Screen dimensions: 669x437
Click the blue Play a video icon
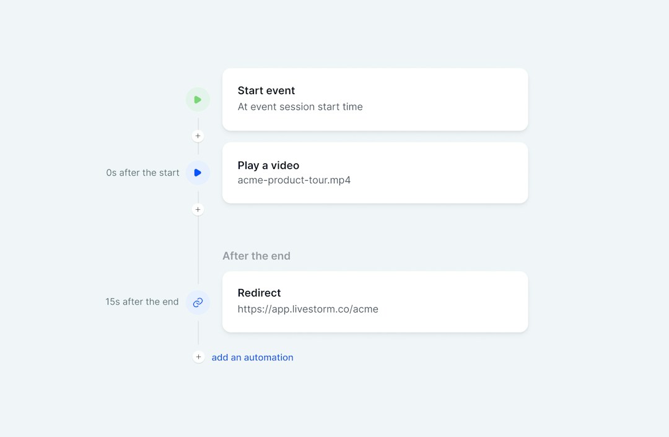[198, 173]
